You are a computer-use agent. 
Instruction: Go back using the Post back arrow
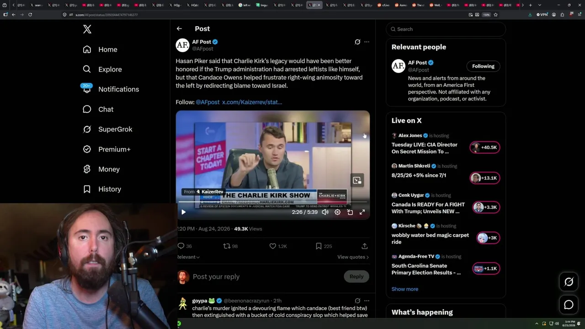pyautogui.click(x=179, y=29)
